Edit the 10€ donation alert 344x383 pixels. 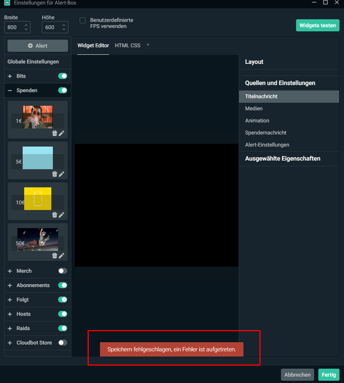(62, 215)
